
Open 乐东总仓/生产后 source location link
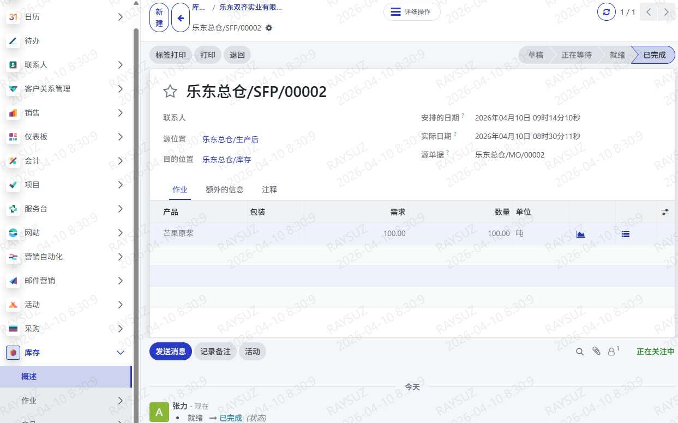point(230,140)
